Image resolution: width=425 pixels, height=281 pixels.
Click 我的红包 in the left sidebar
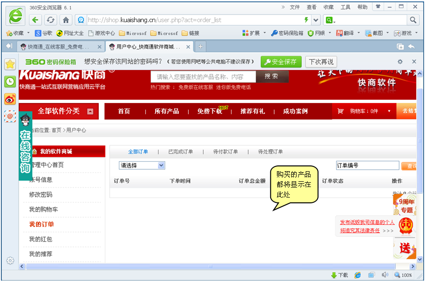(x=41, y=239)
